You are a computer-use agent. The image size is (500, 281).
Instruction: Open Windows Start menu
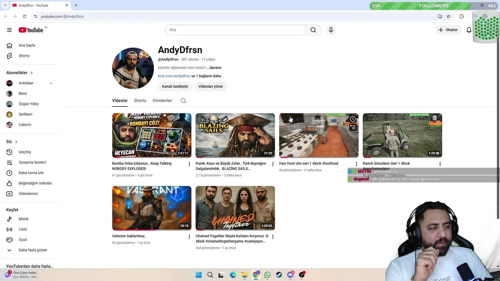coord(198,275)
